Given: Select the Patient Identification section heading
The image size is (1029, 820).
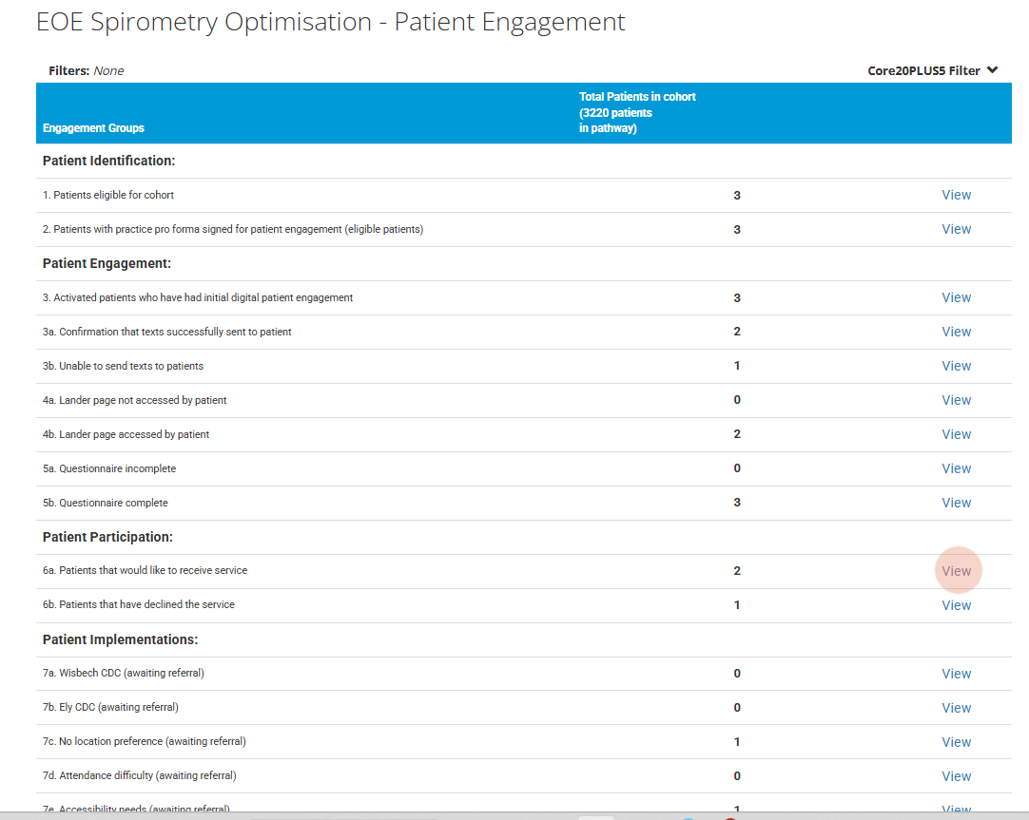Looking at the screenshot, I should point(109,161).
